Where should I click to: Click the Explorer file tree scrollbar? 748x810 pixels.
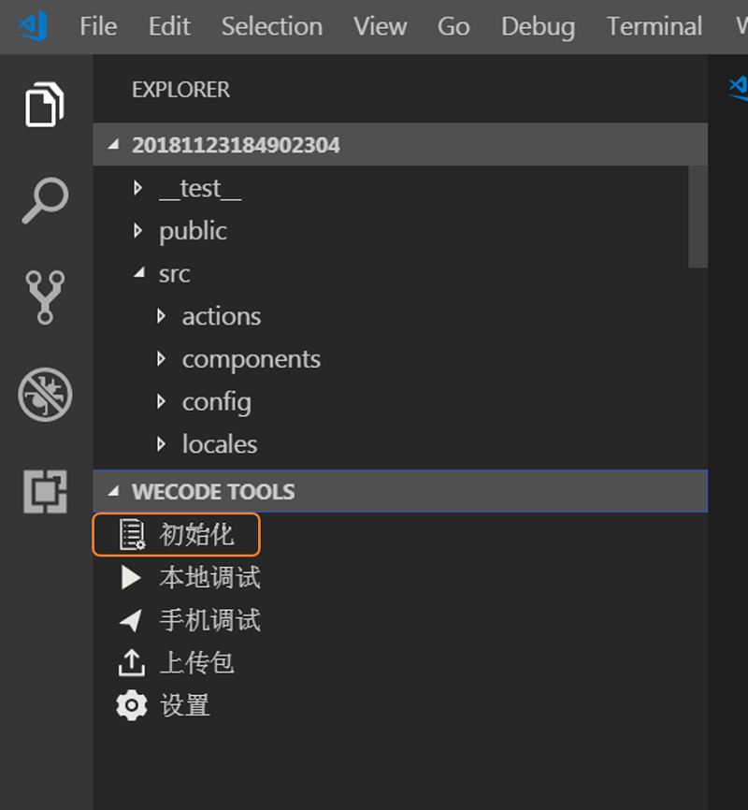tap(698, 217)
